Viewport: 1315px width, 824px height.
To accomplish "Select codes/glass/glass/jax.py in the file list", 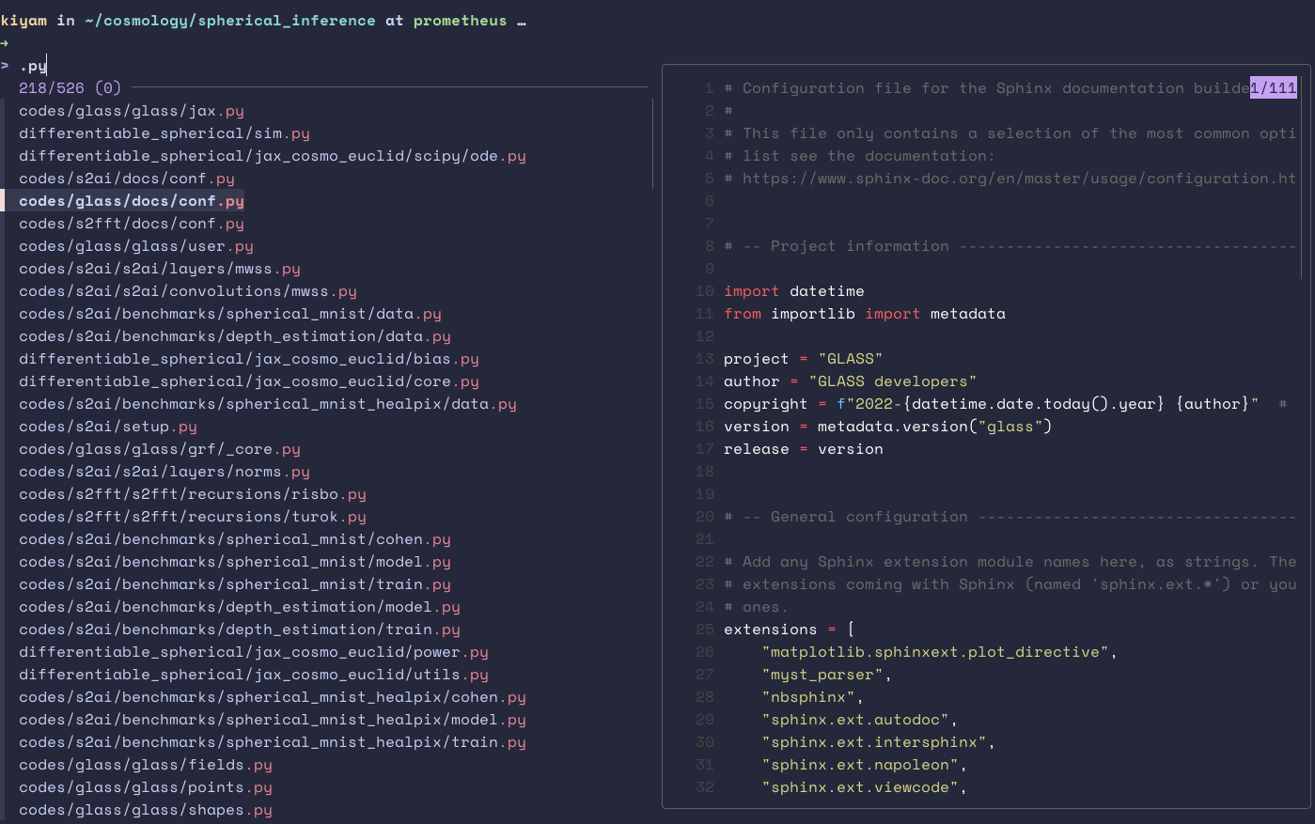I will point(132,111).
